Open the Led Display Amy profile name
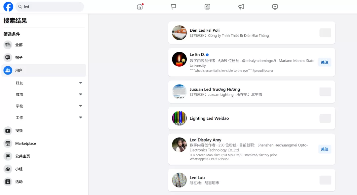This screenshot has height=195, width=357. tap(205, 140)
